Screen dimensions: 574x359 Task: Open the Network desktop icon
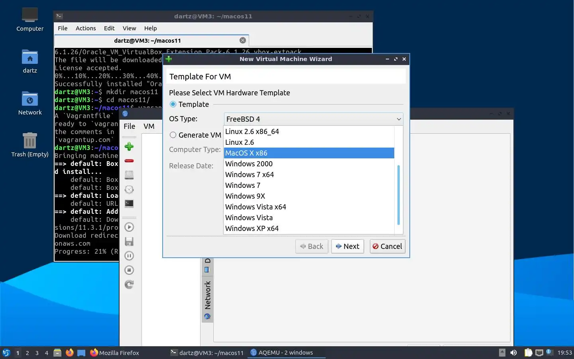pos(30,104)
